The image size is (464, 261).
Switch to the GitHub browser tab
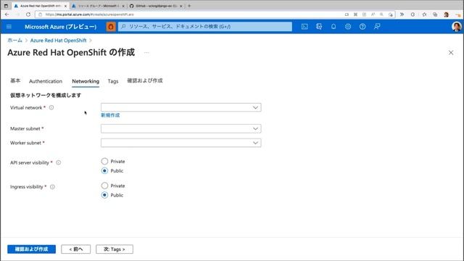[156, 6]
